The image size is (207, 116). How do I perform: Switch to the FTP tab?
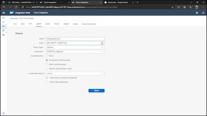pos(30,24)
